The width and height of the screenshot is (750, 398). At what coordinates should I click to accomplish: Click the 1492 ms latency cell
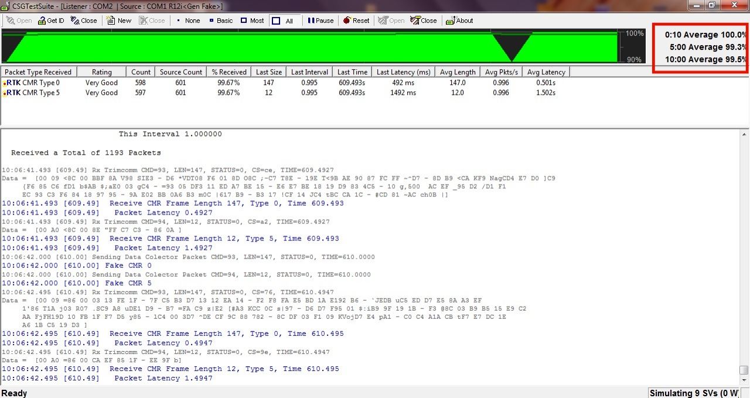click(403, 93)
